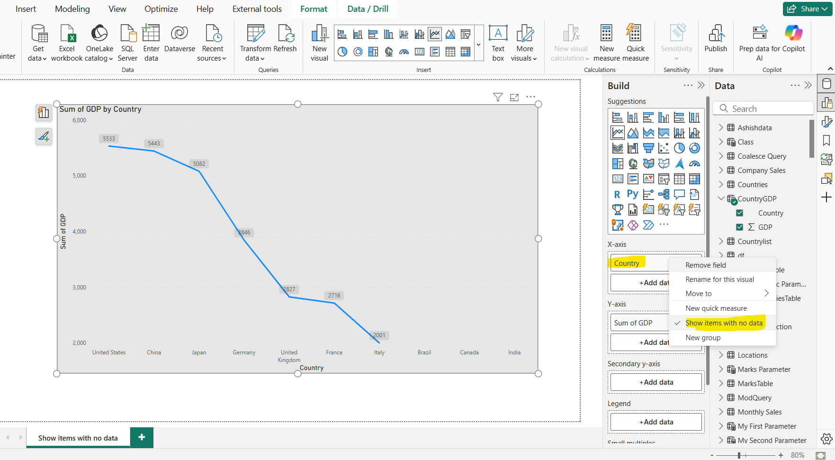Switch to the Modeling ribbon tab
Viewport: 835px width, 460px height.
pos(72,9)
